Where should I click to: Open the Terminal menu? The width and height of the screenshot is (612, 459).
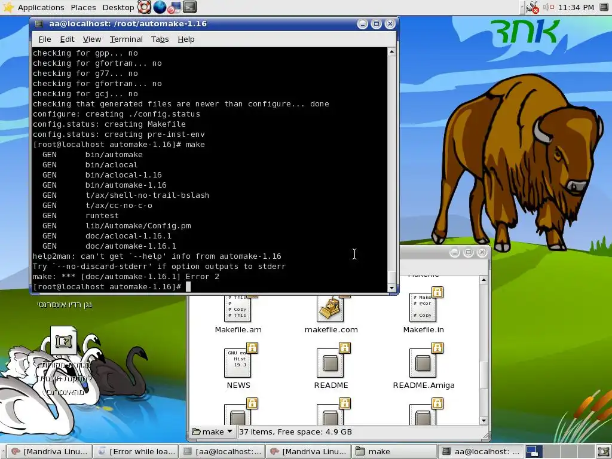(x=126, y=39)
